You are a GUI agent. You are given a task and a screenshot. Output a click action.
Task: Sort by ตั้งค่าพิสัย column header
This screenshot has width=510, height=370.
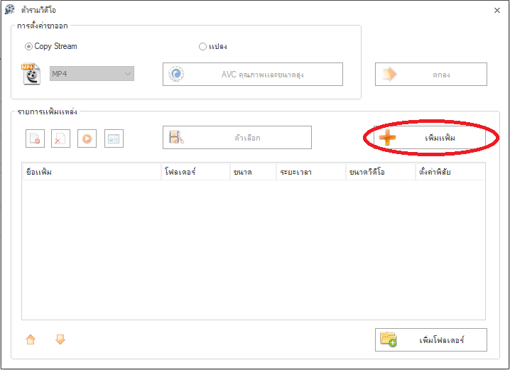450,172
